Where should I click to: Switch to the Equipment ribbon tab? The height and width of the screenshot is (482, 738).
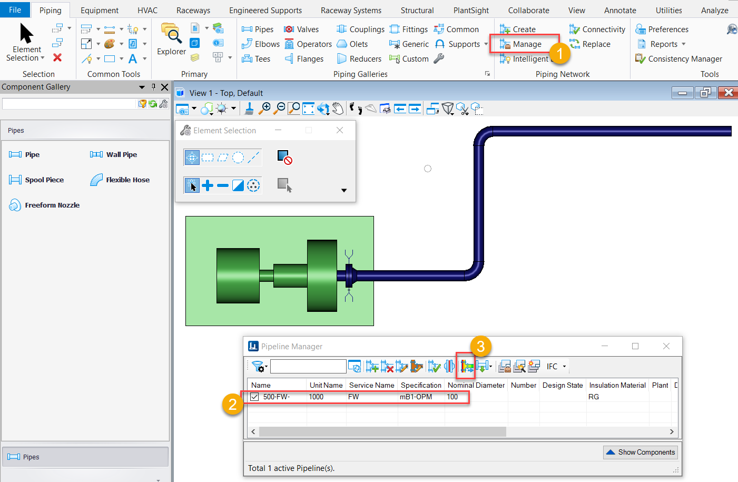click(x=100, y=10)
